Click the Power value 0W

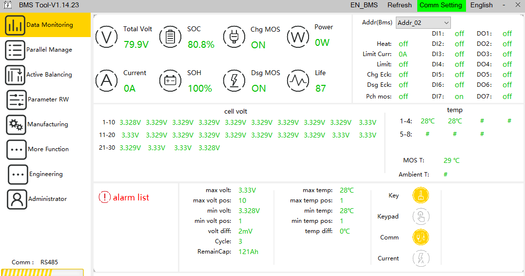tap(322, 42)
